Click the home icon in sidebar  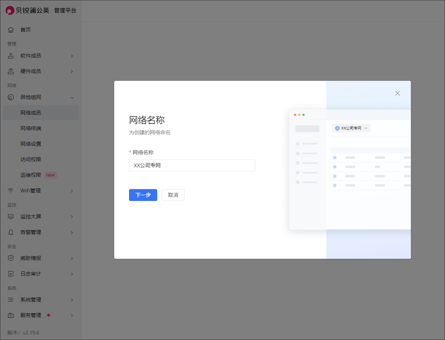(x=11, y=30)
